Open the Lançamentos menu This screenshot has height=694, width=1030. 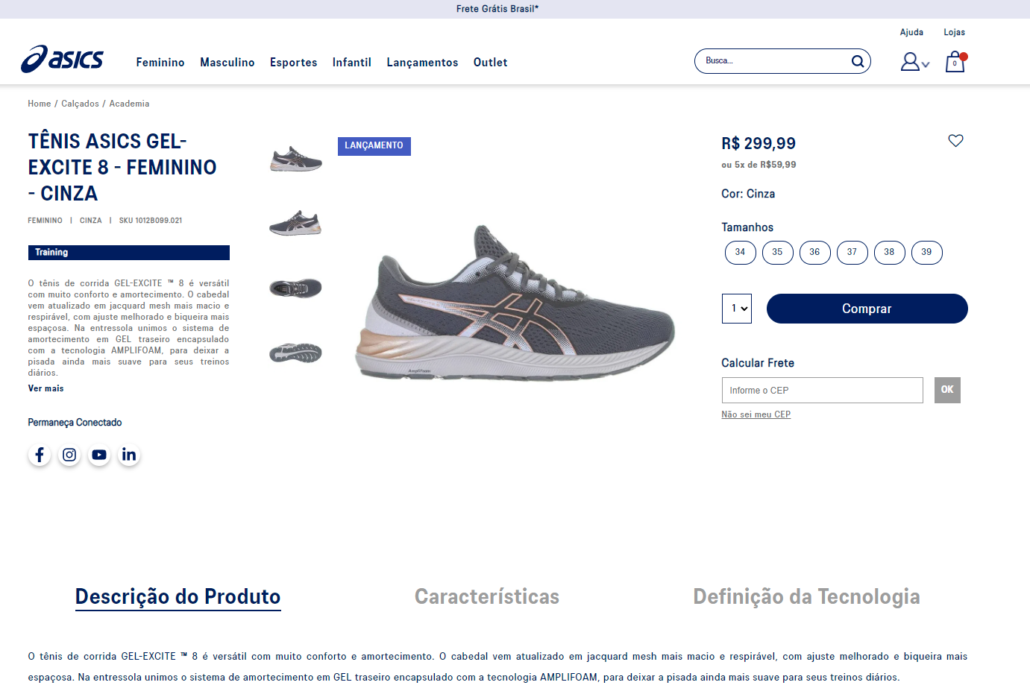(422, 63)
